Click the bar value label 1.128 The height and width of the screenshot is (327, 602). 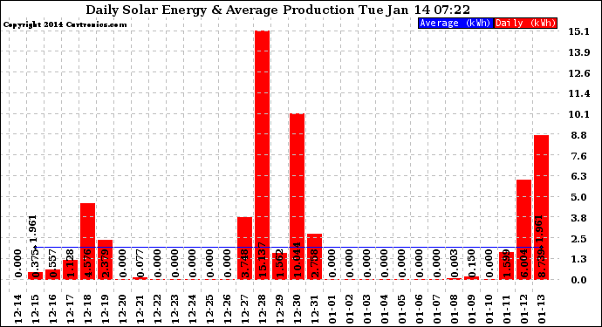71,263
